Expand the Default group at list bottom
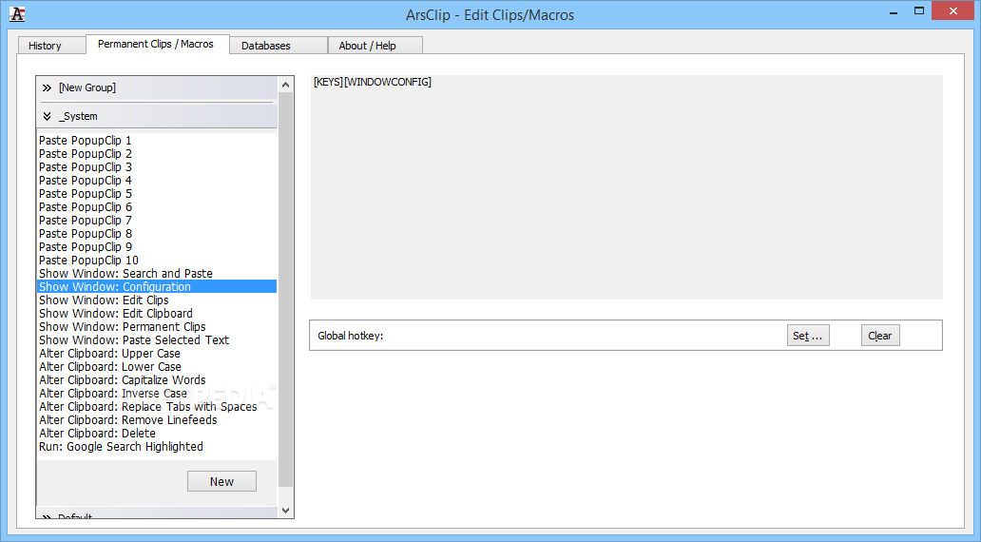 click(159, 514)
